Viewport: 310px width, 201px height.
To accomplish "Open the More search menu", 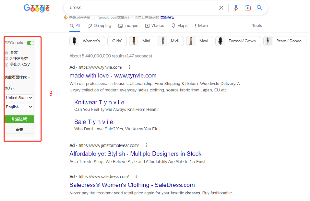I will click(201, 26).
